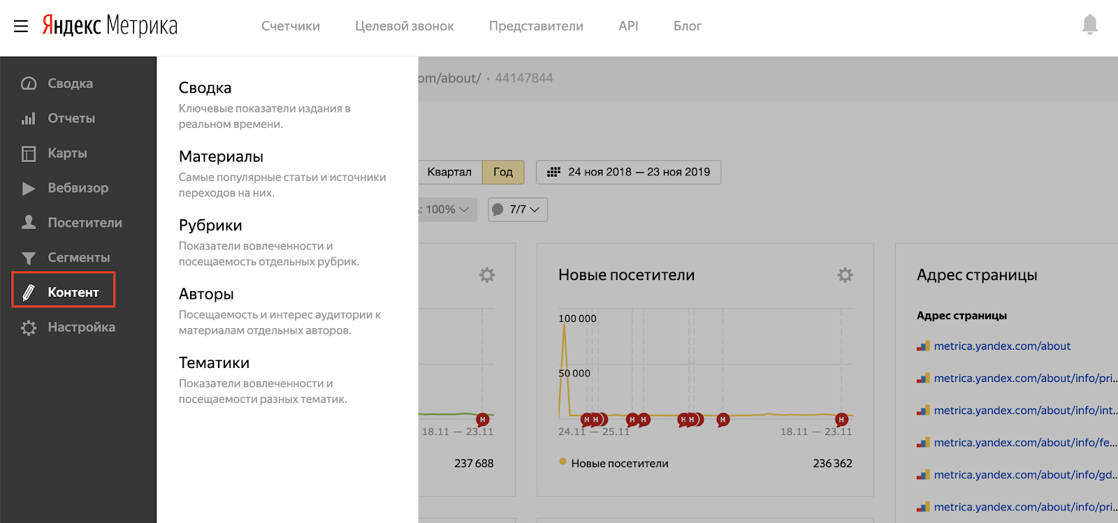Screen dimensions: 1118x523
Task: Choose the Квартал period button
Action: (x=449, y=172)
